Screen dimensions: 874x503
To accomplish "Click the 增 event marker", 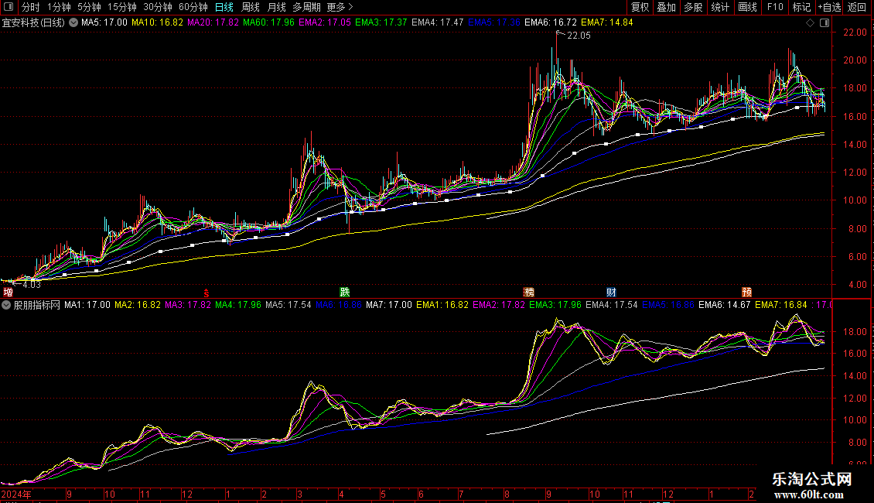I will click(x=8, y=293).
